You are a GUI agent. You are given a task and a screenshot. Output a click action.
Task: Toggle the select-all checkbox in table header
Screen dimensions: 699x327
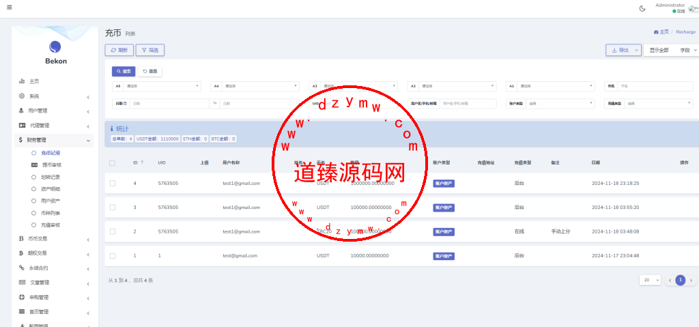tap(113, 163)
